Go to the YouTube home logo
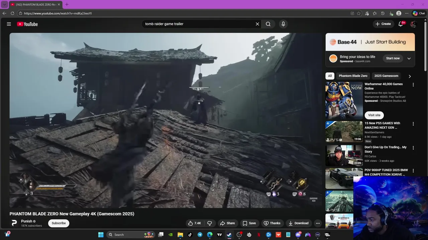This screenshot has height=240, width=428. click(27, 24)
